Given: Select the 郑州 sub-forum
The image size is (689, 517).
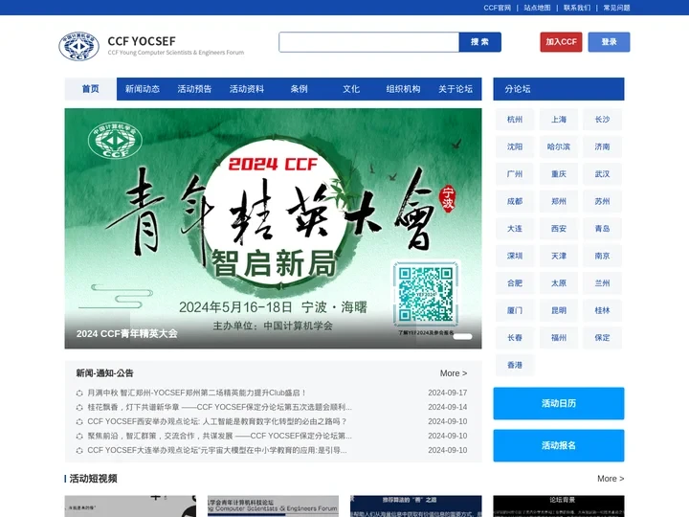Looking at the screenshot, I should [x=559, y=201].
